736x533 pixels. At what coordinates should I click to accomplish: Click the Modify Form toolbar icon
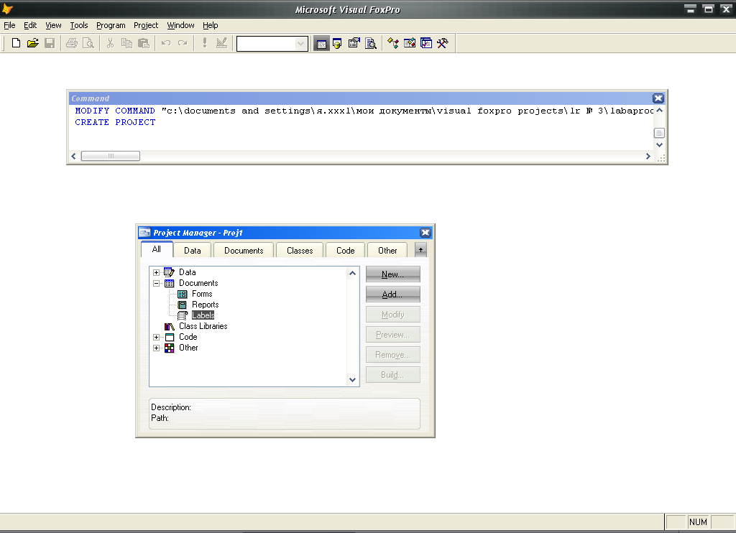[x=221, y=43]
